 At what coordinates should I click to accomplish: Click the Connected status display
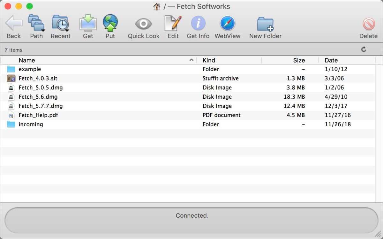(191, 220)
